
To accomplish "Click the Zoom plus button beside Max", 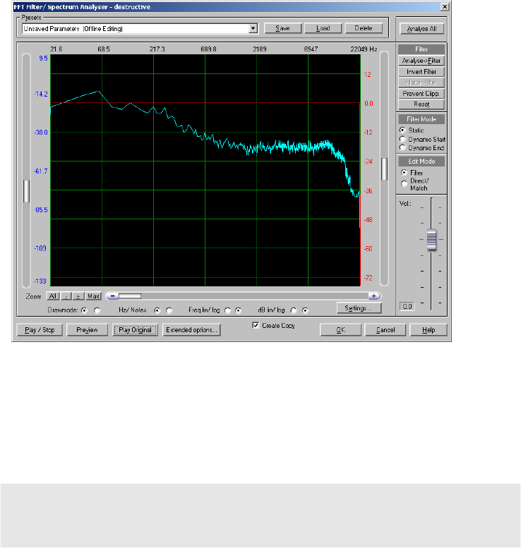I will (78, 296).
